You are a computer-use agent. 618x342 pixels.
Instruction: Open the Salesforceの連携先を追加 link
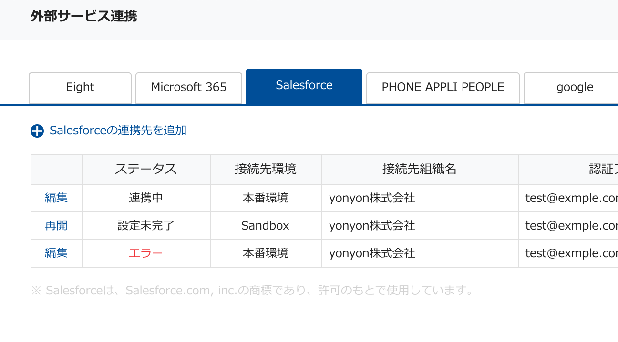point(118,131)
